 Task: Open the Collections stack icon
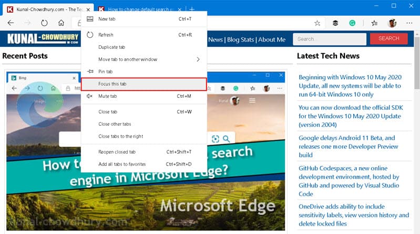335,23
